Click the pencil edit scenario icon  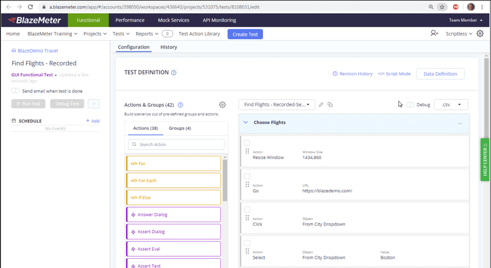pos(321,105)
